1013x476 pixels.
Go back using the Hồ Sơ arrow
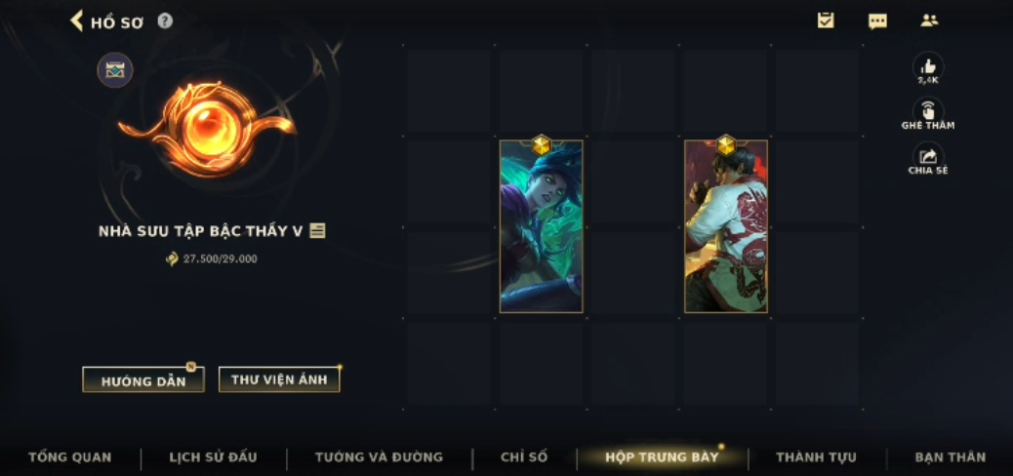coord(77,20)
